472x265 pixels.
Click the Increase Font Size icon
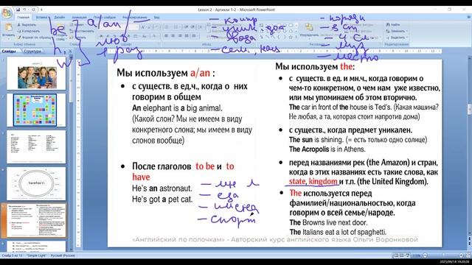(x=143, y=27)
